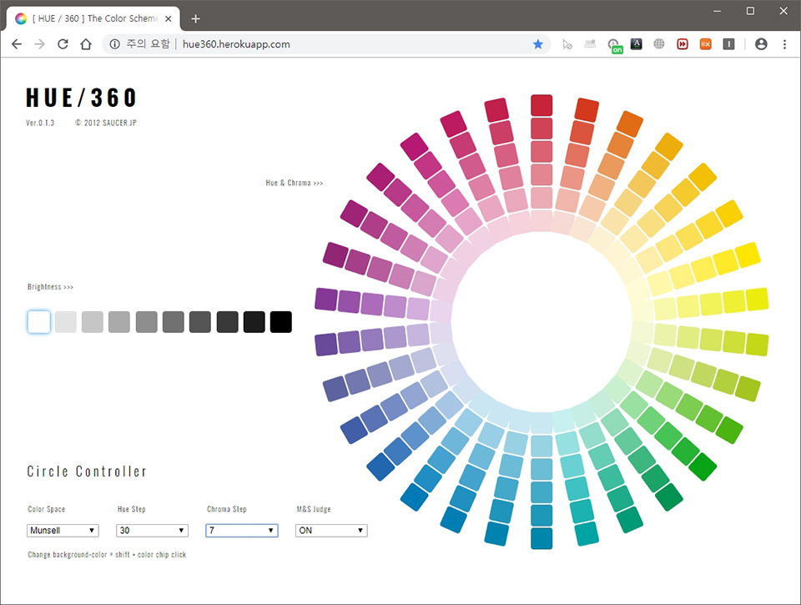This screenshot has width=801, height=605.
Task: Click the 'Hue & Chroma >>>' label
Action: click(x=295, y=183)
